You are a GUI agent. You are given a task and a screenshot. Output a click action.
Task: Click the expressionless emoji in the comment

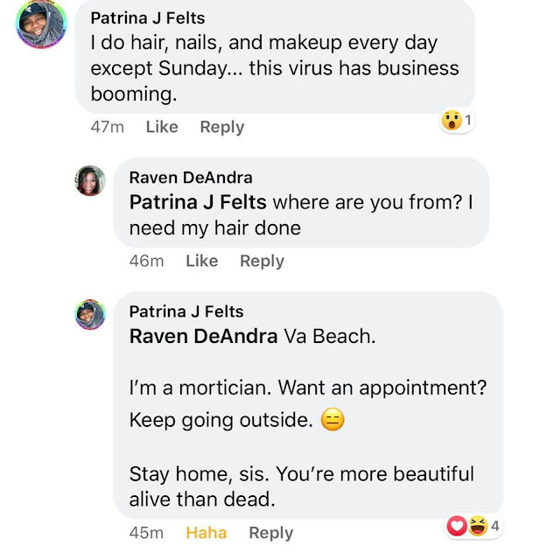[x=333, y=419]
